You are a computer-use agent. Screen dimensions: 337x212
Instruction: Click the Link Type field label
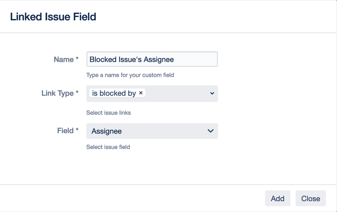[x=57, y=93]
